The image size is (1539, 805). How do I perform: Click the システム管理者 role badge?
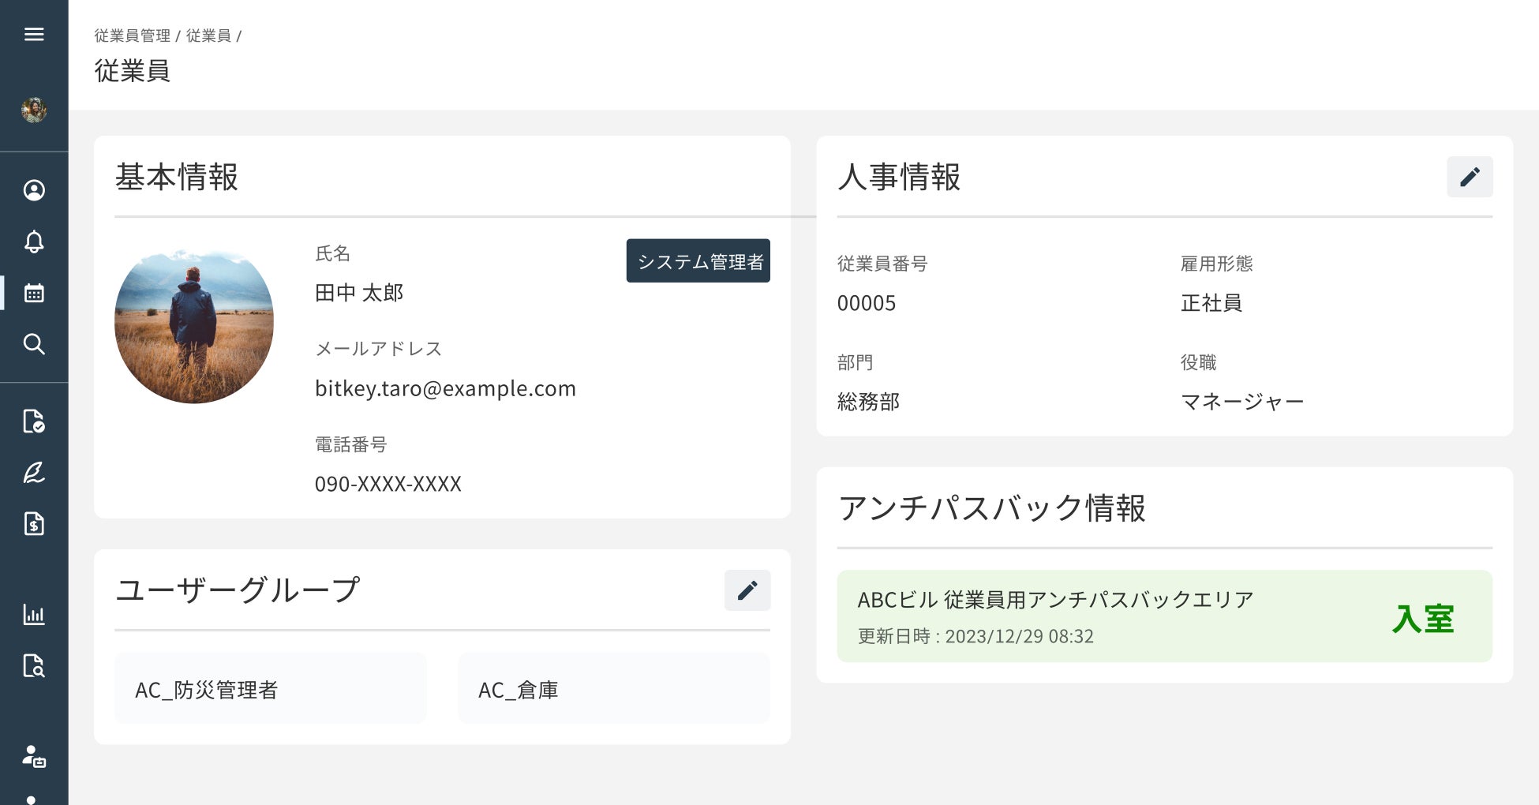tap(698, 261)
